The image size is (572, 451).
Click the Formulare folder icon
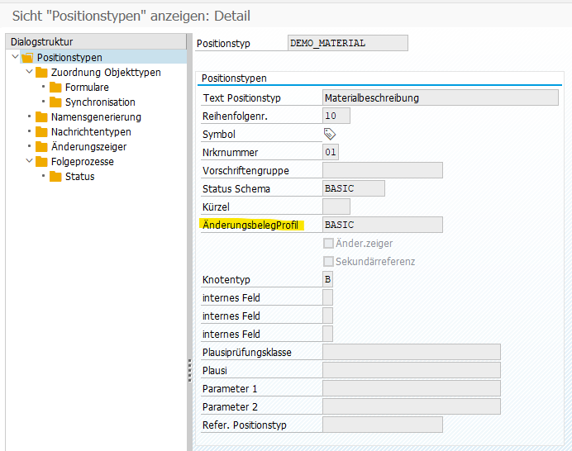(55, 88)
